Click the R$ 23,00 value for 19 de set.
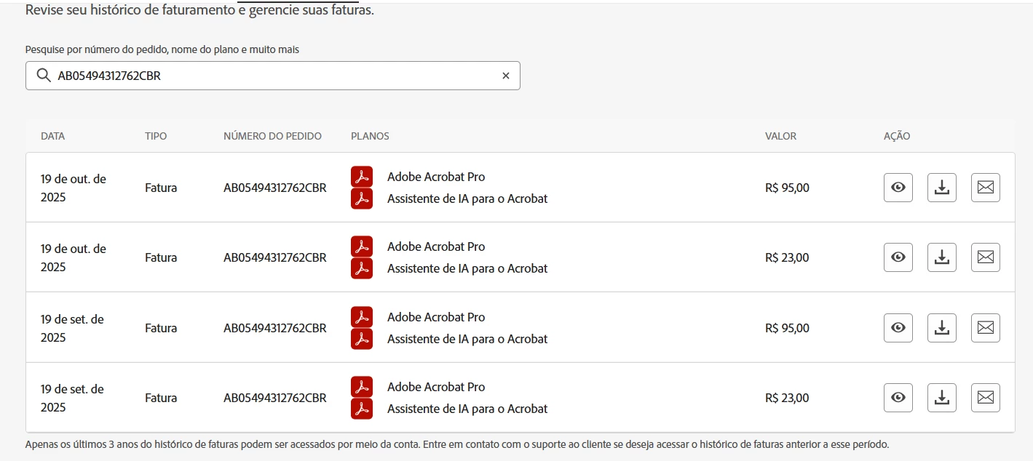The height and width of the screenshot is (461, 1033). click(787, 398)
